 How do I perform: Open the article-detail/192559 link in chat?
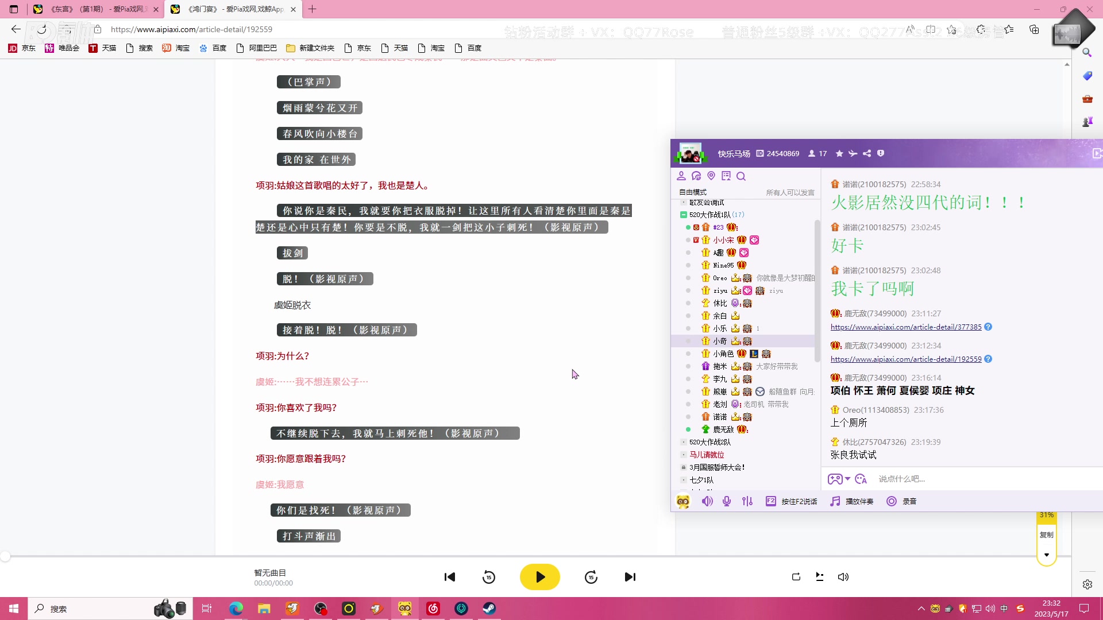click(x=906, y=359)
